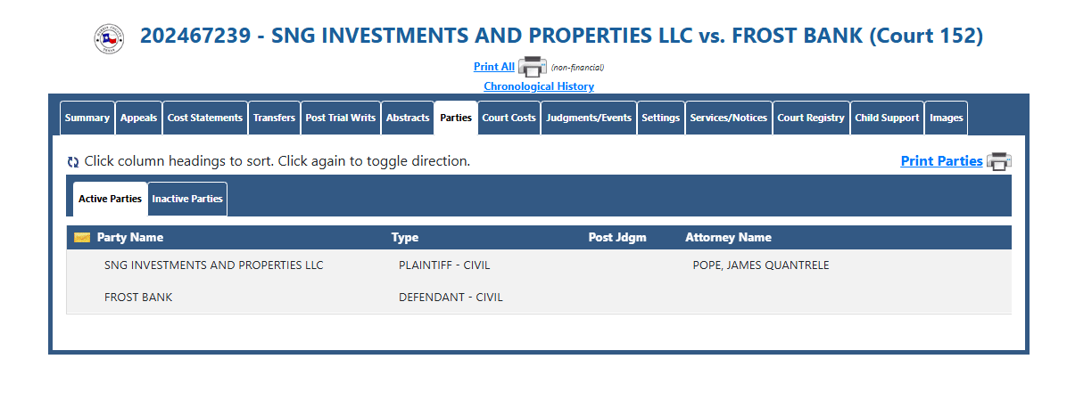
Task: Open the Chronological History link
Action: [x=539, y=86]
